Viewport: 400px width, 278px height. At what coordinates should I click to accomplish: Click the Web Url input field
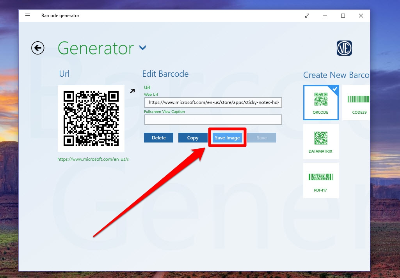213,103
